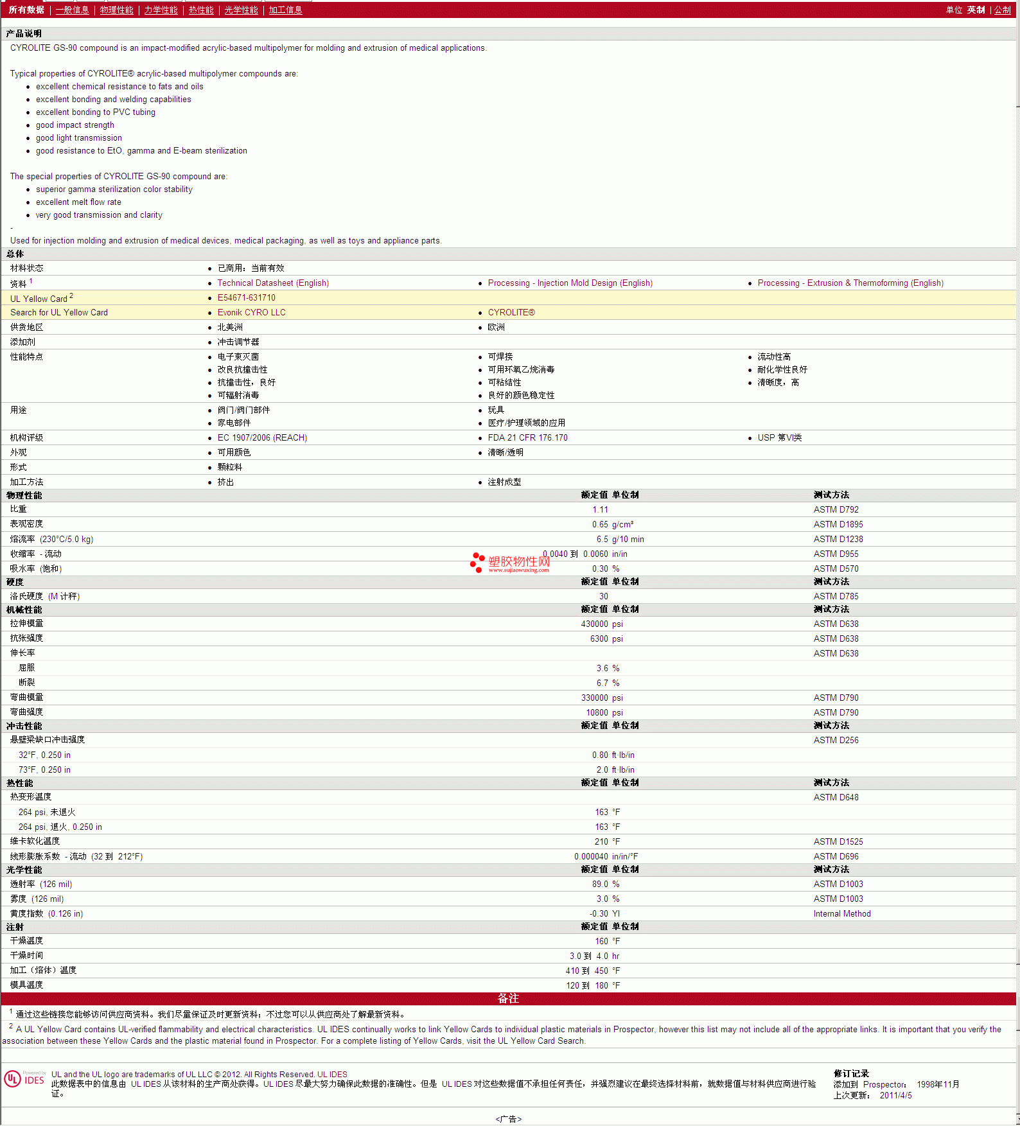The height and width of the screenshot is (1126, 1020).
Task: Click FDA 21 CFR 176.170 entry
Action: 527,438
